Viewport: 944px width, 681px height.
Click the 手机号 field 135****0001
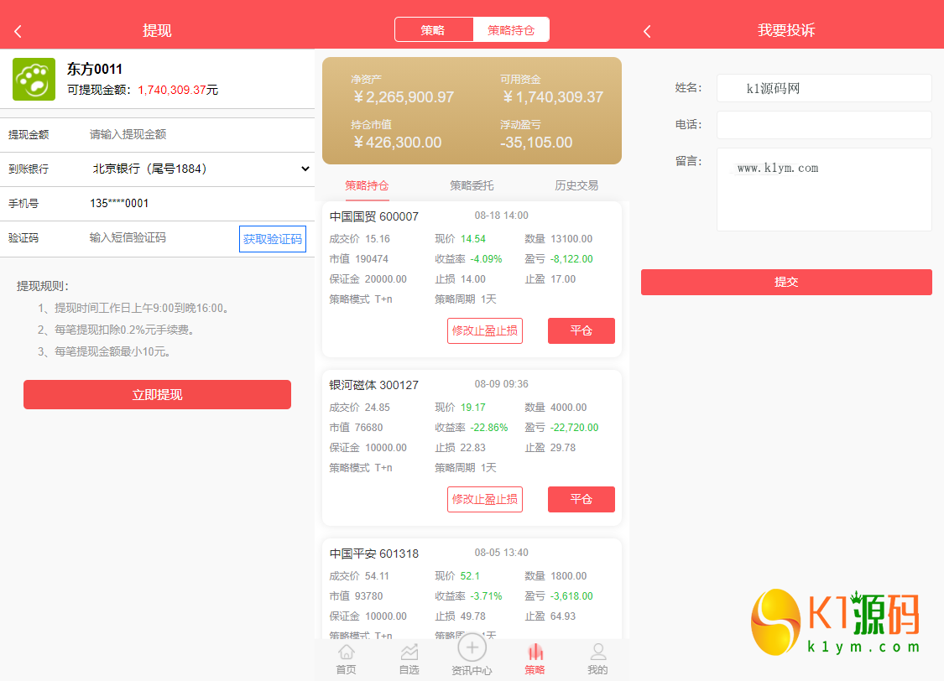pyautogui.click(x=119, y=203)
